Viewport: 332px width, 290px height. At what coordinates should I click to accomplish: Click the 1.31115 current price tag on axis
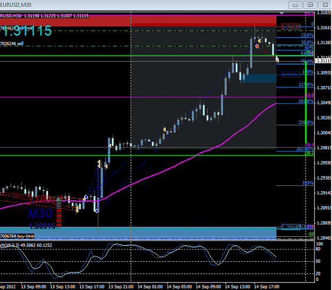pos(324,61)
